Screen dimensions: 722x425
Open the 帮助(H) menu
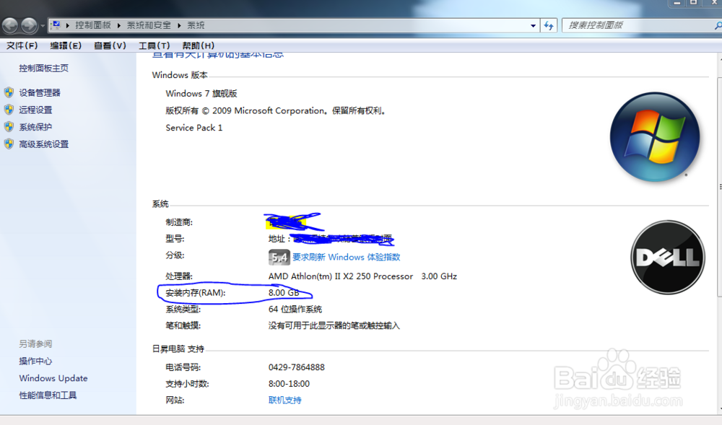[198, 45]
